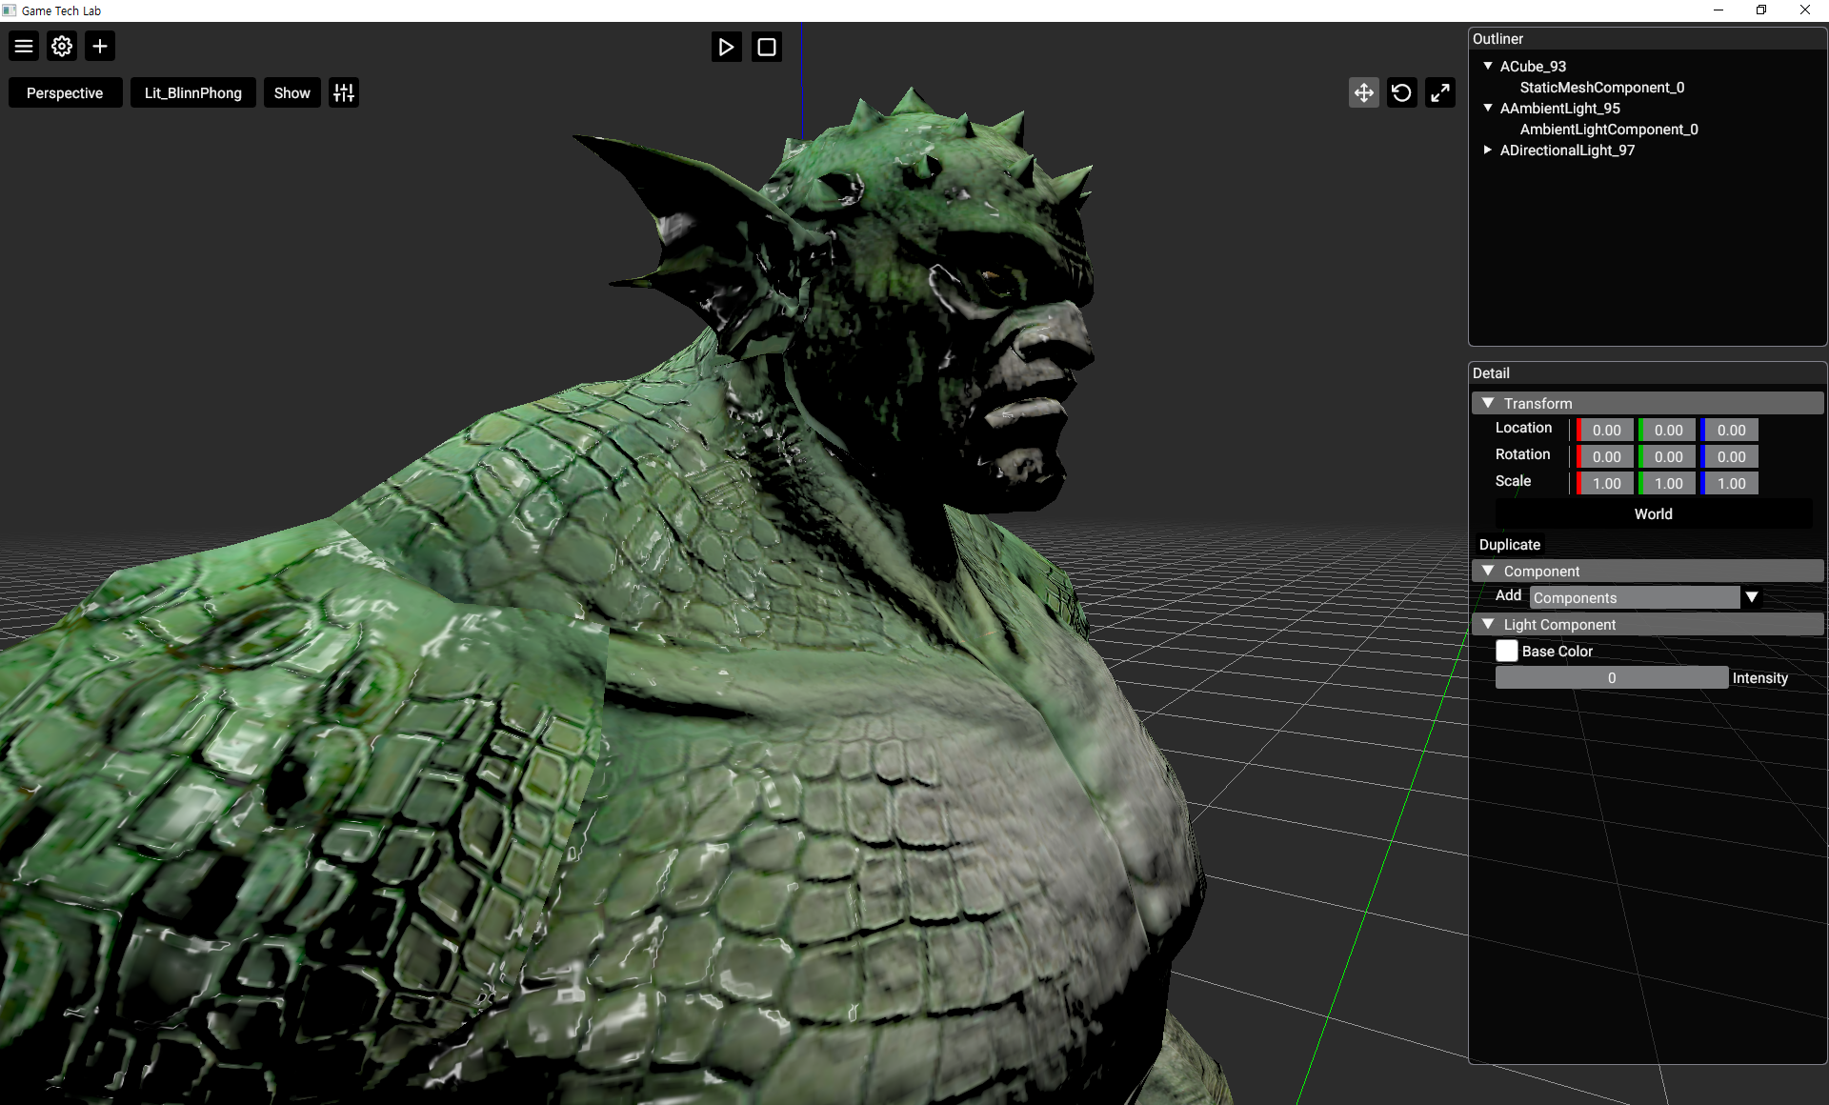Open the hamburger menu icon

24,46
